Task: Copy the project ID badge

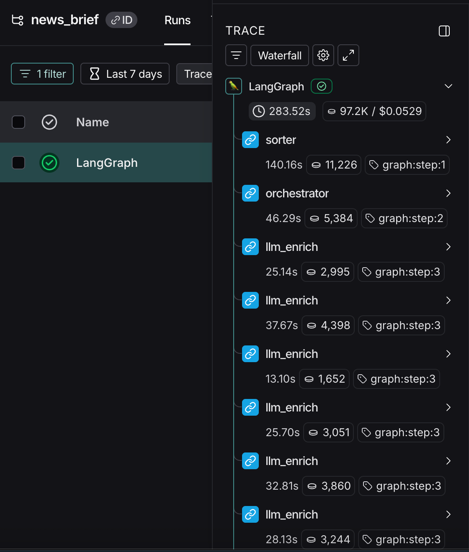Action: click(x=121, y=20)
